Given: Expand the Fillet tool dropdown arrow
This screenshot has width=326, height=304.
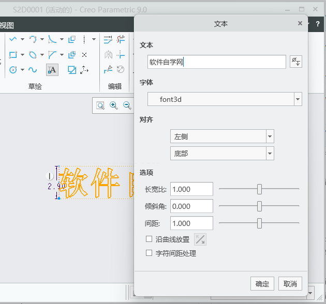Looking at the screenshot, I should click(x=62, y=39).
